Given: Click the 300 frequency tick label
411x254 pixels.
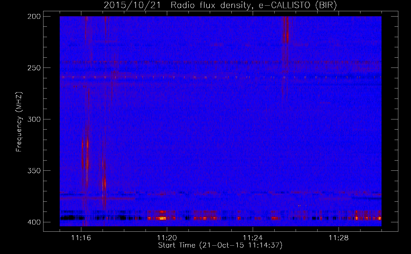Looking at the screenshot, I should [34, 119].
